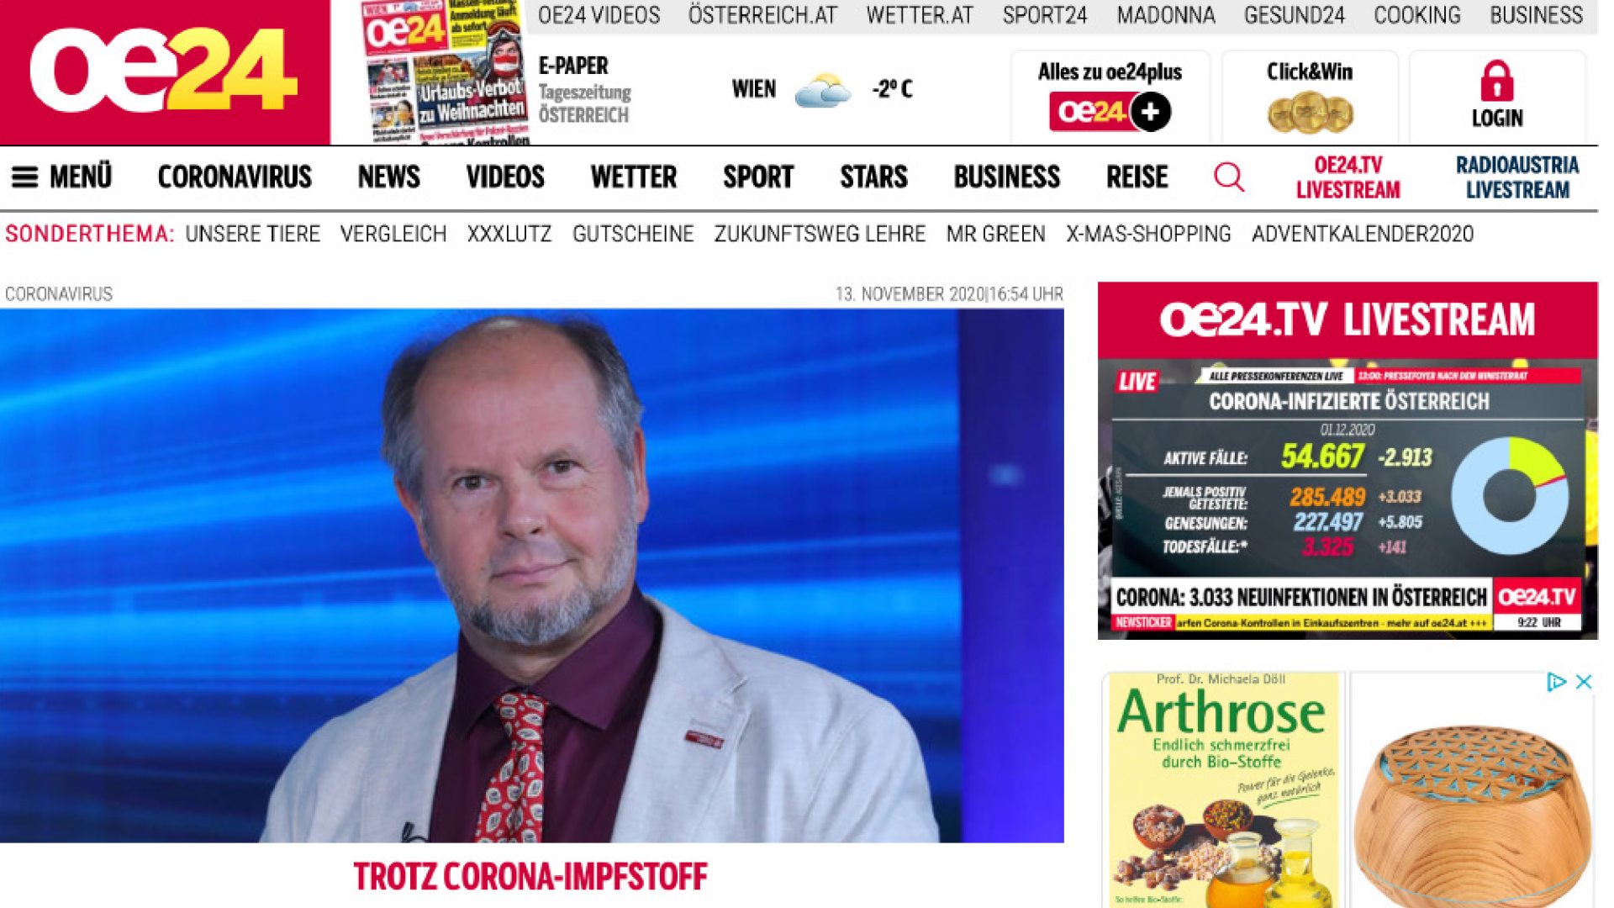Image resolution: width=1614 pixels, height=908 pixels.
Task: Click the Click&Win gold coins icon
Action: (x=1310, y=113)
